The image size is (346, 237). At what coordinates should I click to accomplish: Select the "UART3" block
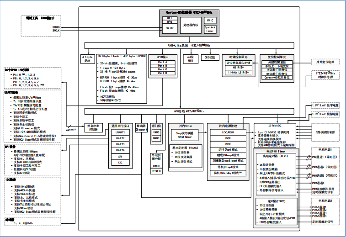120,144
